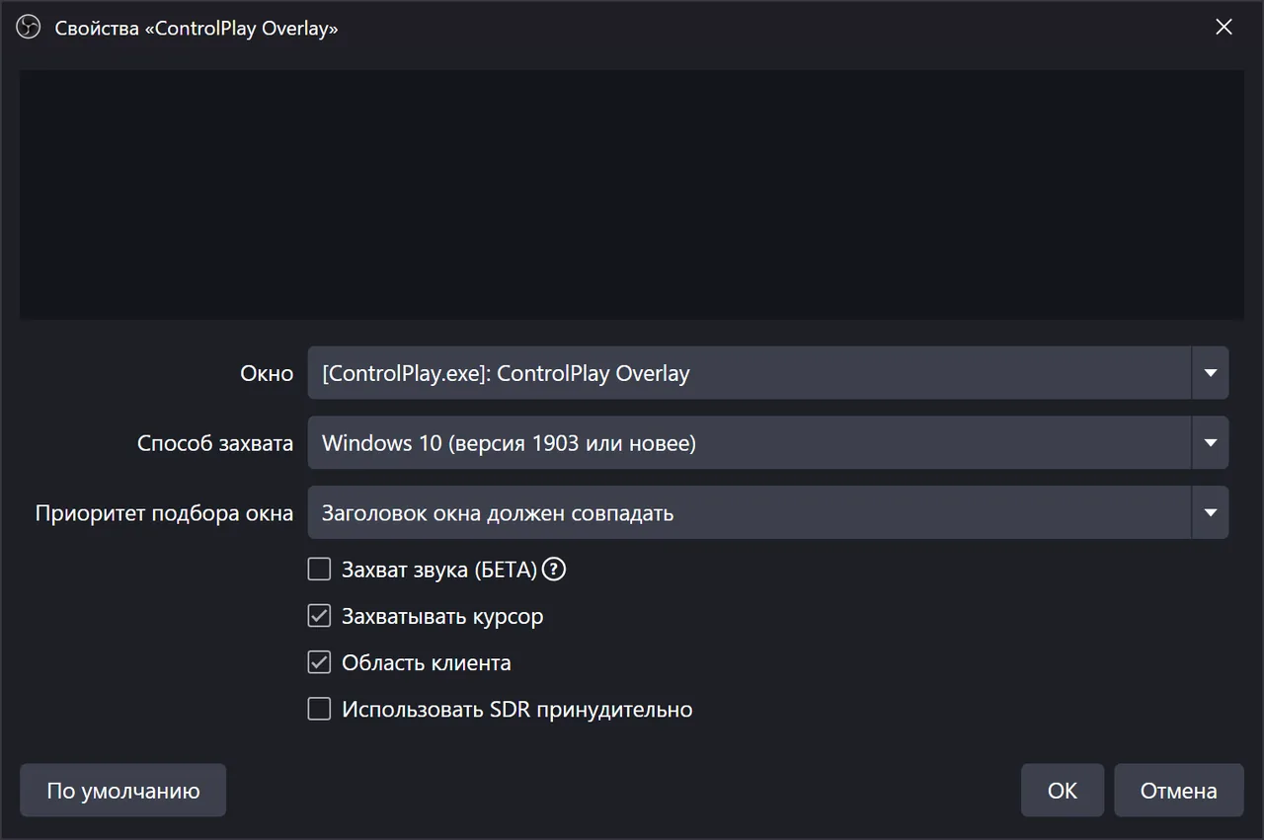
Task: Enable Использовать SDR принудительно
Action: [319, 709]
